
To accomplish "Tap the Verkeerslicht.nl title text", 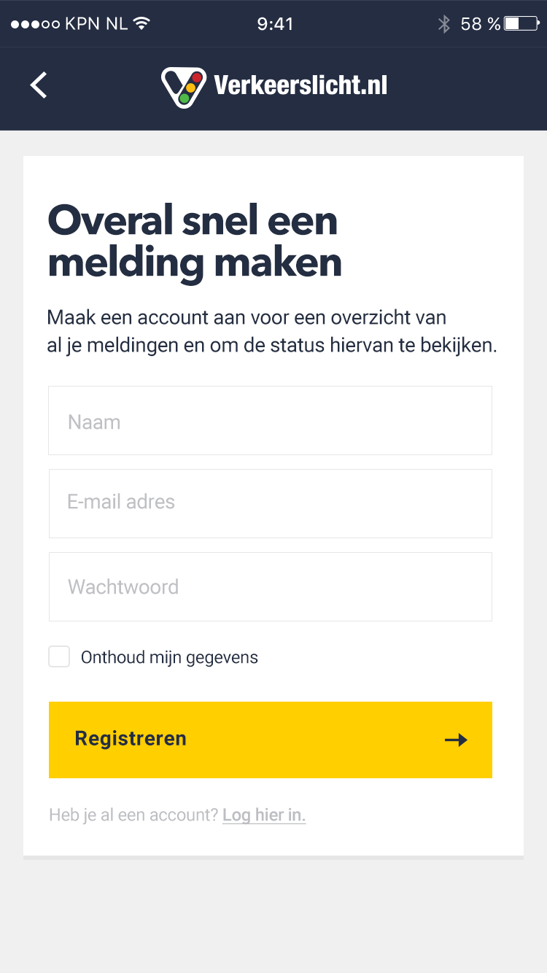I will click(300, 85).
